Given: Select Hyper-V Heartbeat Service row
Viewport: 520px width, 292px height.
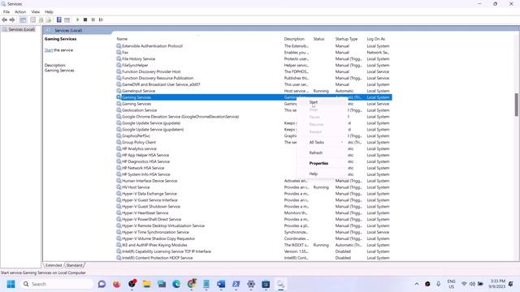Looking at the screenshot, I should 253,213.
